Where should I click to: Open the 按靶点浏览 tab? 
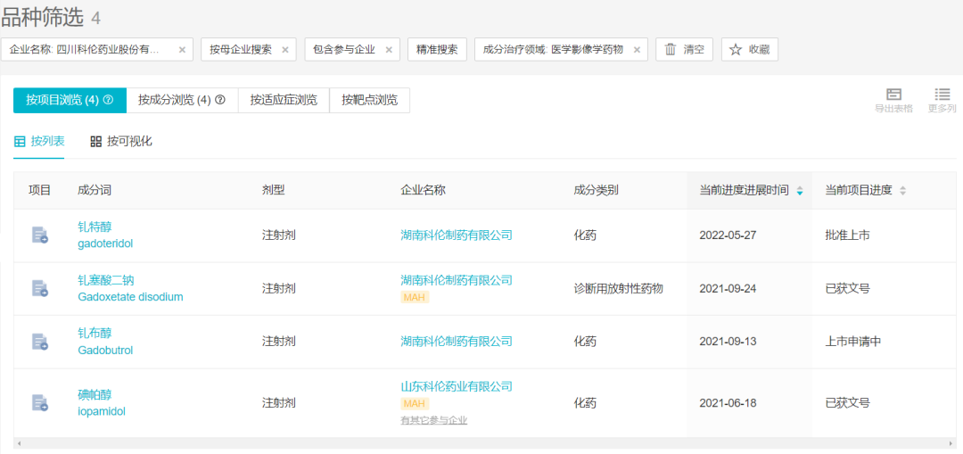[370, 100]
